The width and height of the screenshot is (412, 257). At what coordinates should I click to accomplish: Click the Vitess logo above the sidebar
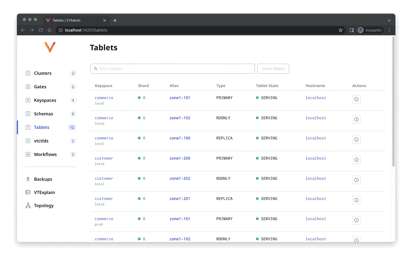tap(50, 47)
